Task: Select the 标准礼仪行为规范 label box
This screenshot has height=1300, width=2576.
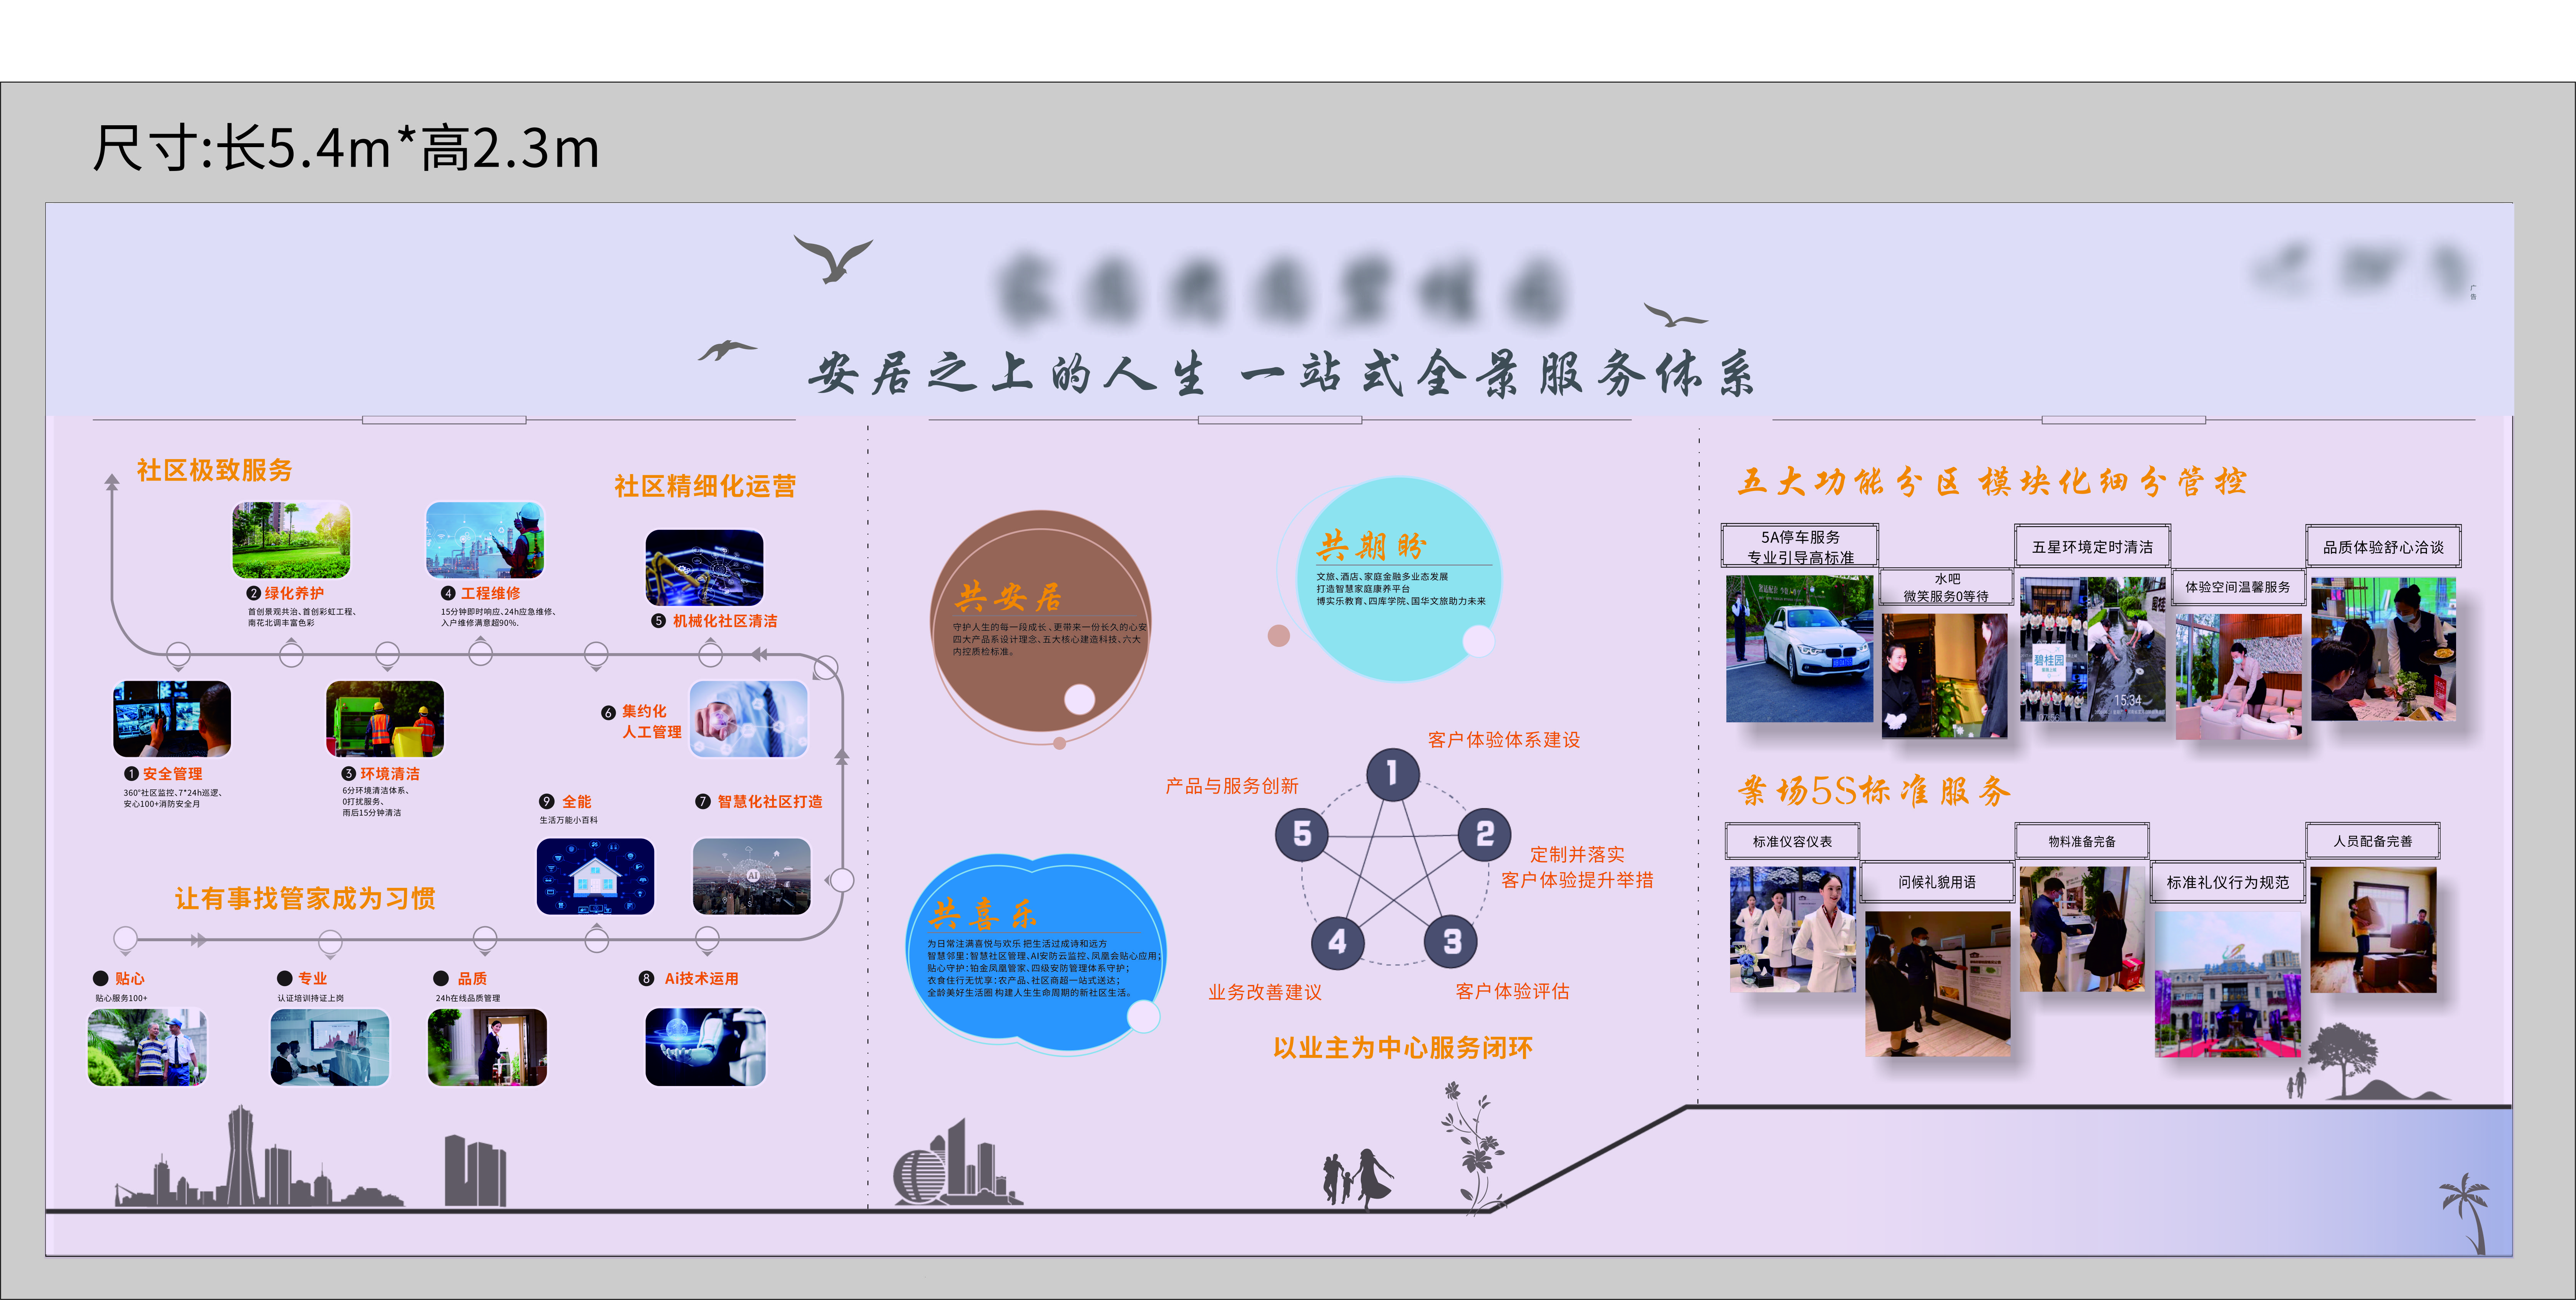Action: click(x=2227, y=882)
